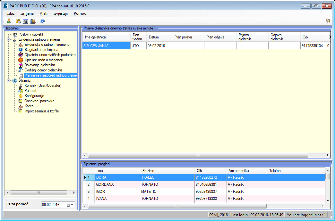Click the 95353490837 Oib cell

210,192
